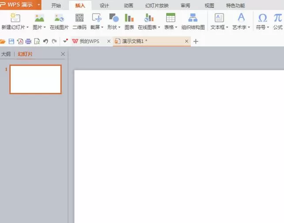Open the 新建幻灯片 dropdown arrow
284x223 pixels.
27,27
